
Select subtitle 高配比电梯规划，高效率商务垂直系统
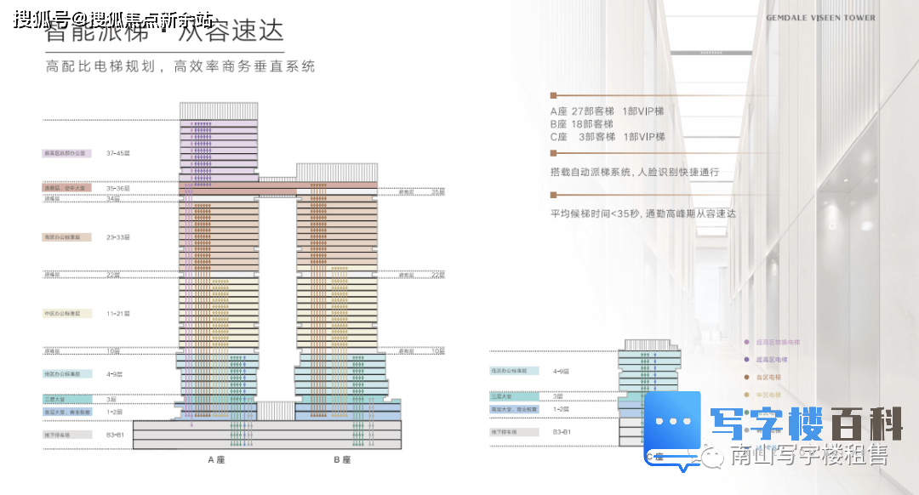point(180,67)
